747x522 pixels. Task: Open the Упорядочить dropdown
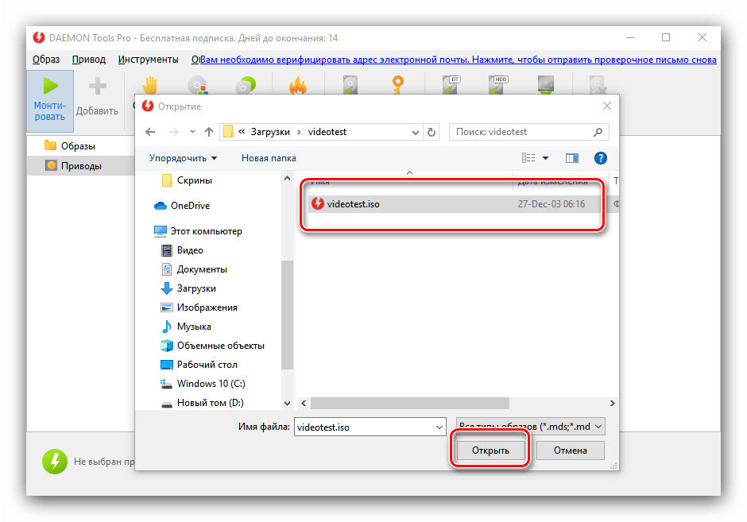(x=183, y=158)
